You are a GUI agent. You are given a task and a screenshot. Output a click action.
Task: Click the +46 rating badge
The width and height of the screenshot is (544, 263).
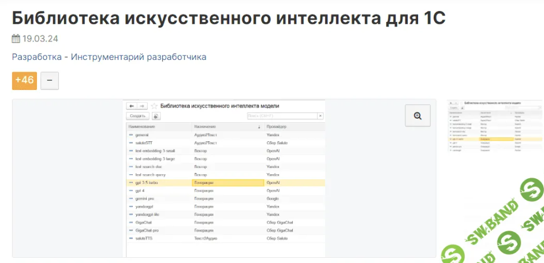pos(24,80)
